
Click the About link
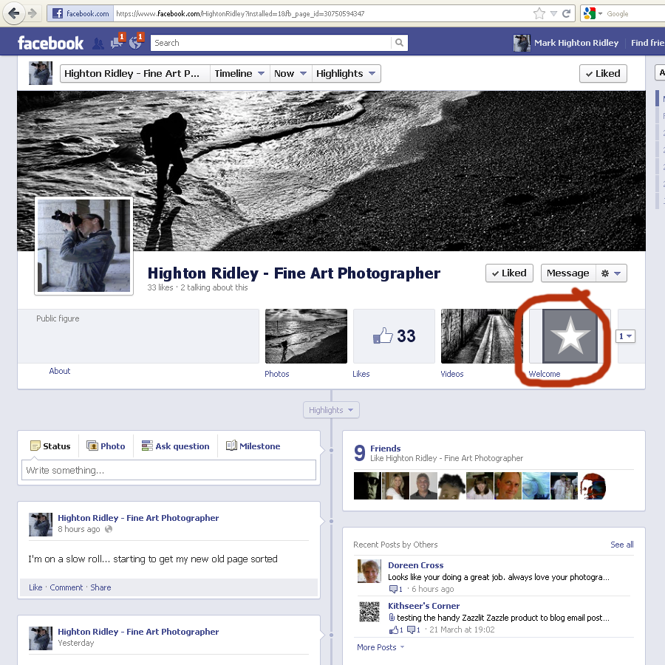click(59, 371)
